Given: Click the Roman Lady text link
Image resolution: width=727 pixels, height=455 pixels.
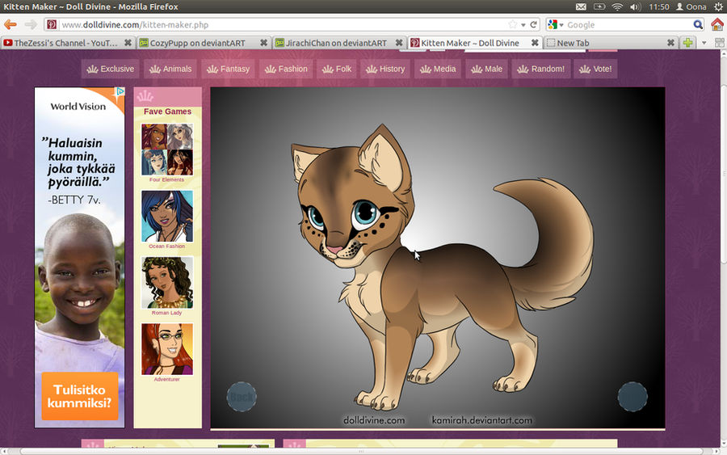Looking at the screenshot, I should [167, 313].
